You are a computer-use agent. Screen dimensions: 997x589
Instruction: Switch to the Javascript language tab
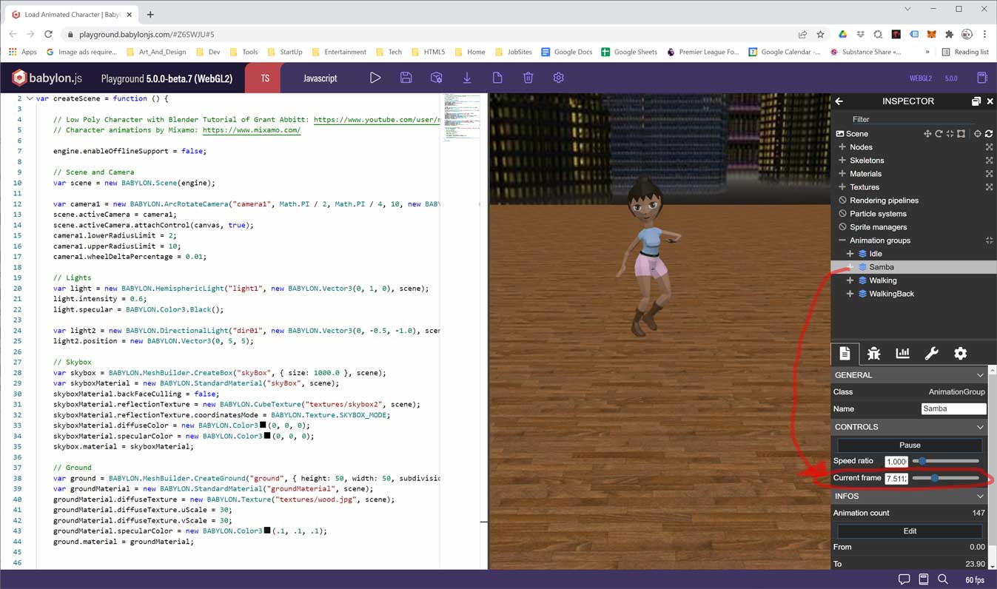click(320, 78)
